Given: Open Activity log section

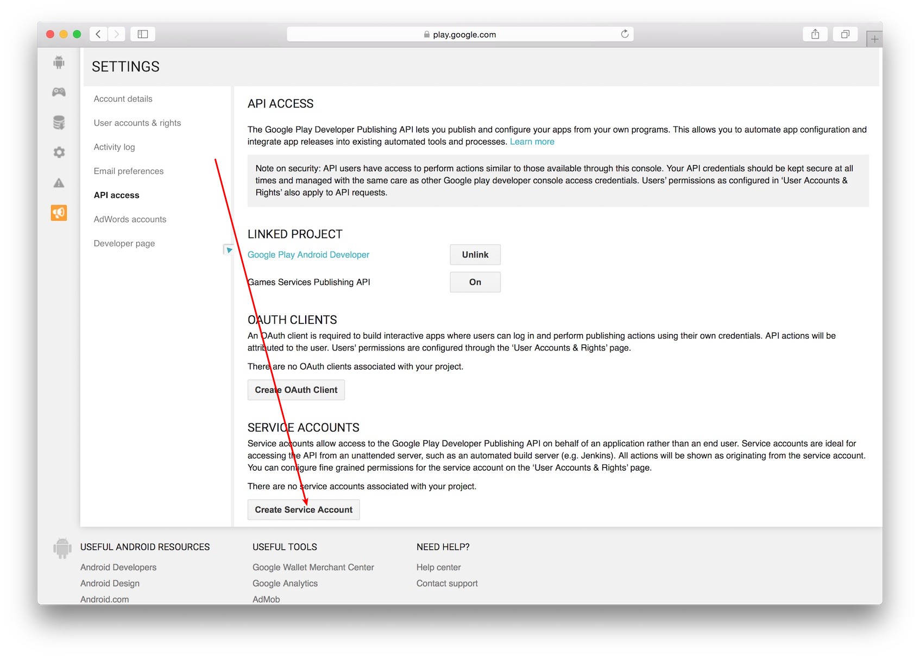Looking at the screenshot, I should pyautogui.click(x=114, y=147).
